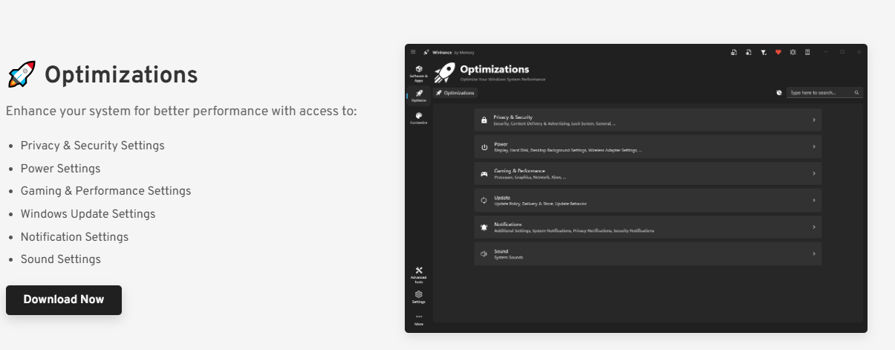This screenshot has width=895, height=350.
Task: Click the 'Enhance your system' description text
Action: (x=181, y=111)
